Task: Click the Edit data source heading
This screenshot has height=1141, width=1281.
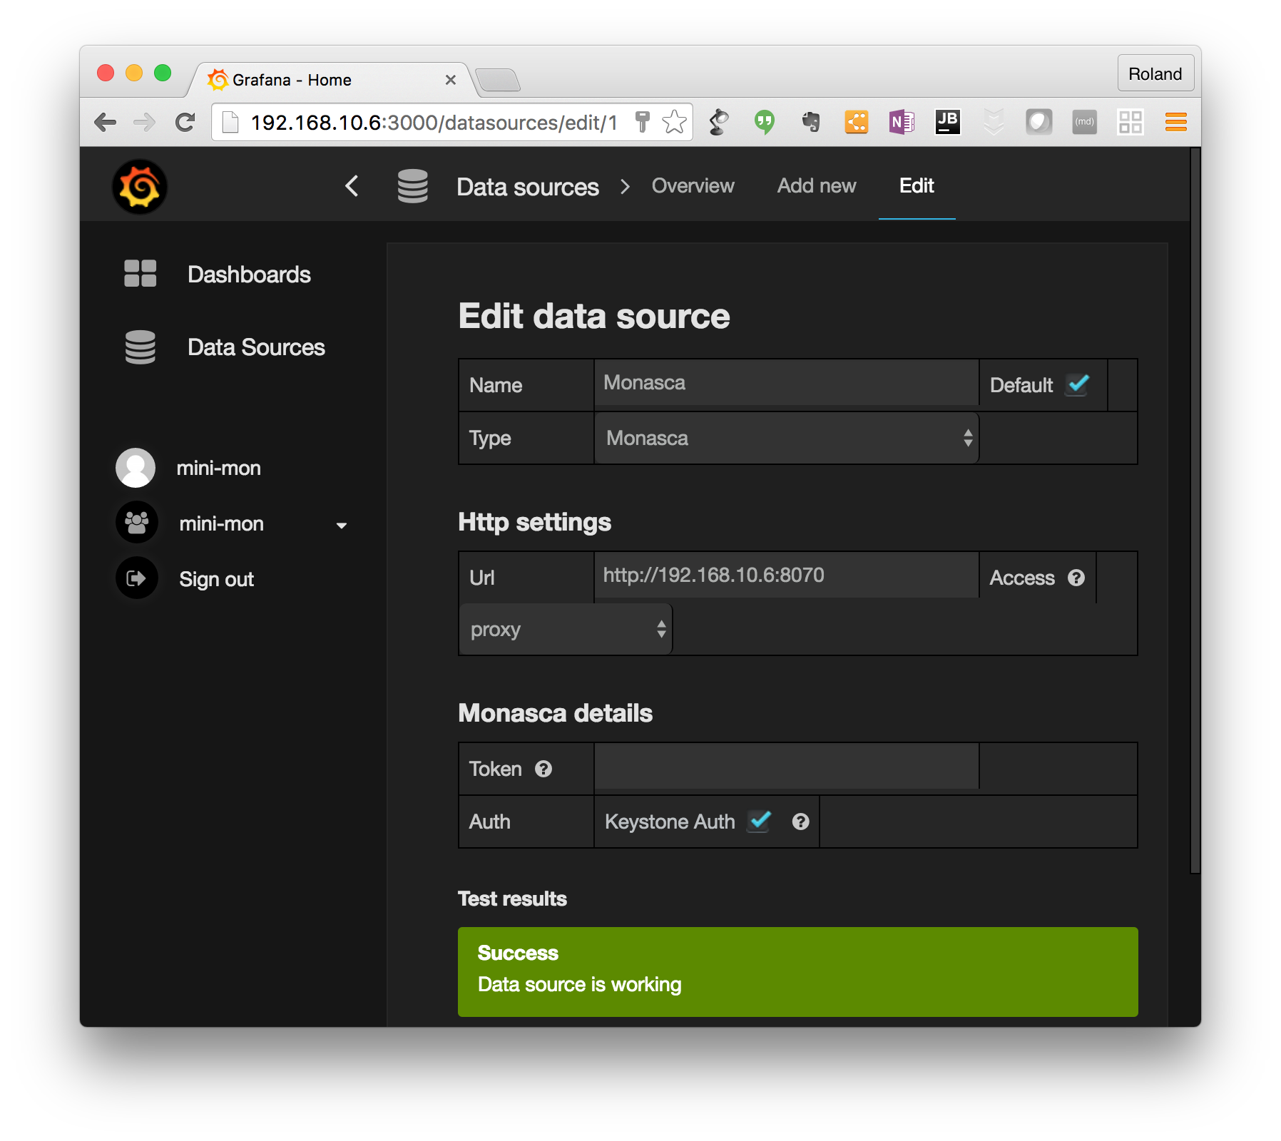Action: pyautogui.click(x=593, y=316)
